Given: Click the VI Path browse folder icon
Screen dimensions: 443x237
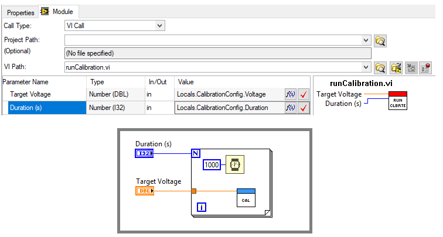Looking at the screenshot, I should [x=381, y=67].
